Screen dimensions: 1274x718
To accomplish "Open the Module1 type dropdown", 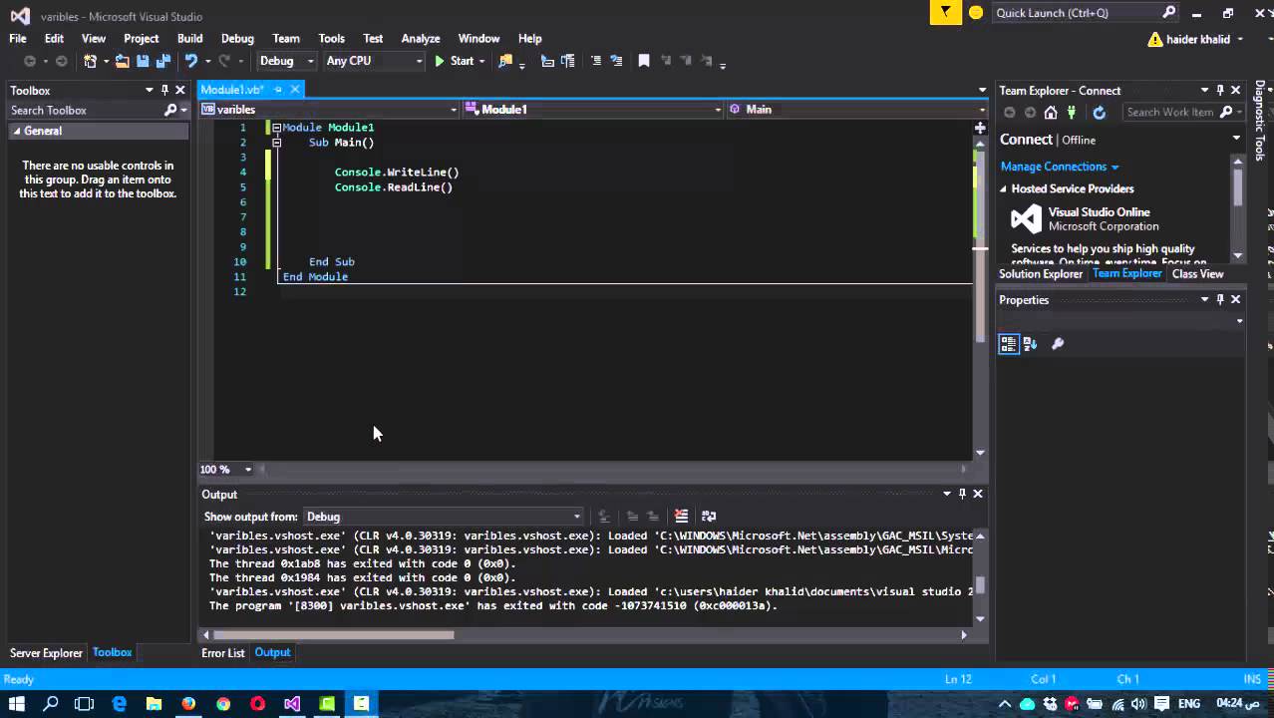I will tap(594, 110).
